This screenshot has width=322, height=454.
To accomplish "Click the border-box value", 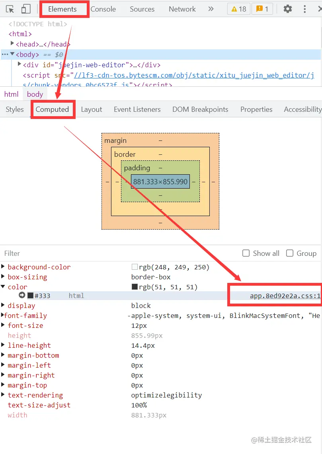I will pos(151,277).
